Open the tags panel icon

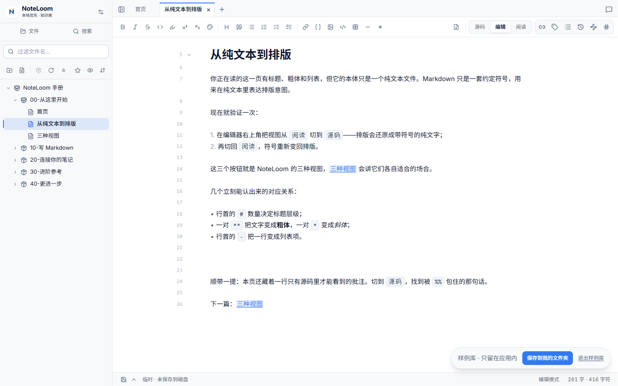coord(555,27)
